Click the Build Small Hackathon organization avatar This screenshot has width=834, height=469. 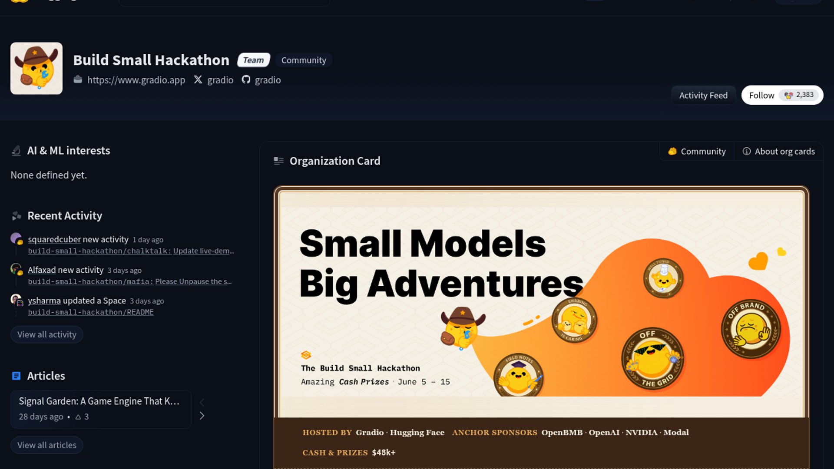36,68
